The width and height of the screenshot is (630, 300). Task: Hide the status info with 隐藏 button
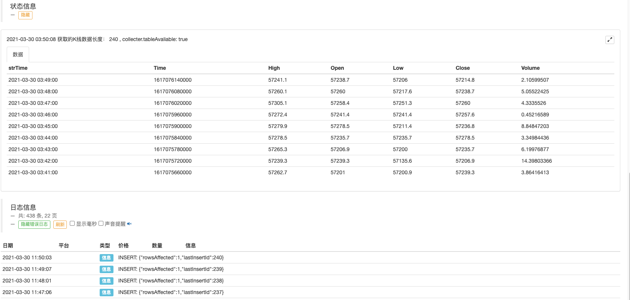25,15
